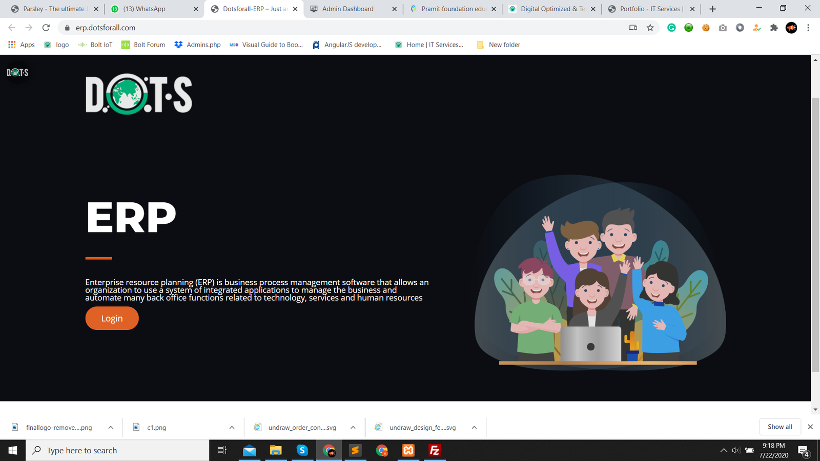Open Chrome's three-dot menu
The height and width of the screenshot is (461, 820).
808,28
